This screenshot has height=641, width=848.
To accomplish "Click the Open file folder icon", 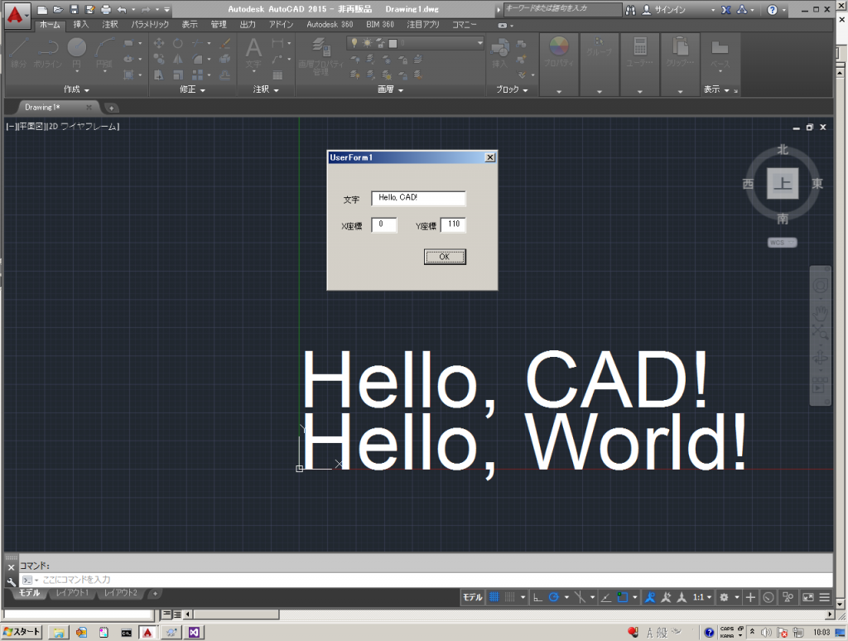I will [59, 10].
